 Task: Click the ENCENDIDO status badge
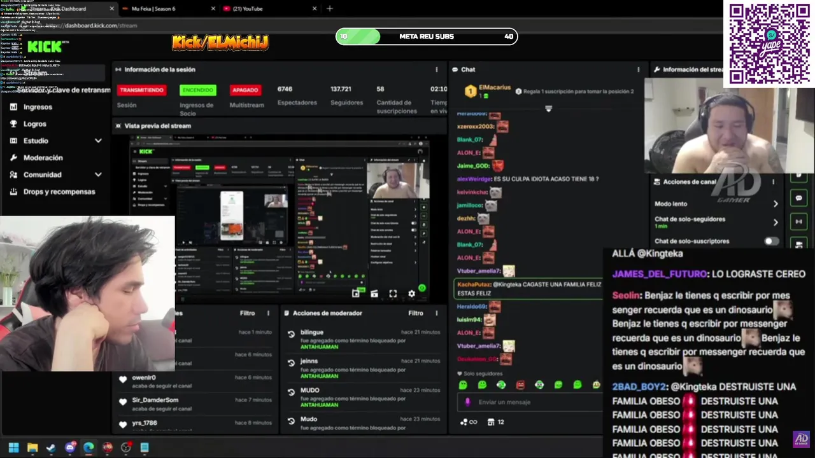pos(197,90)
